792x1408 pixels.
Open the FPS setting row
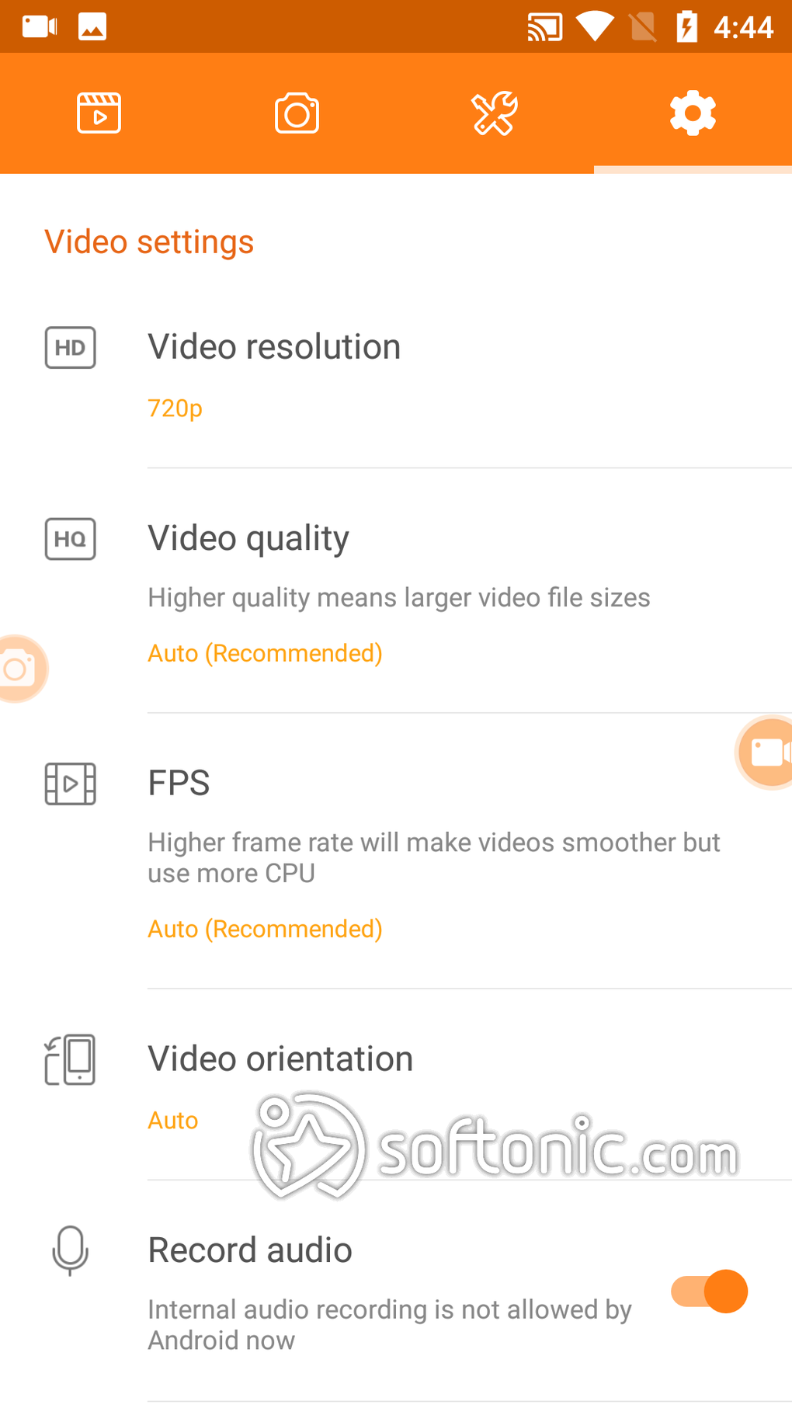tap(179, 783)
